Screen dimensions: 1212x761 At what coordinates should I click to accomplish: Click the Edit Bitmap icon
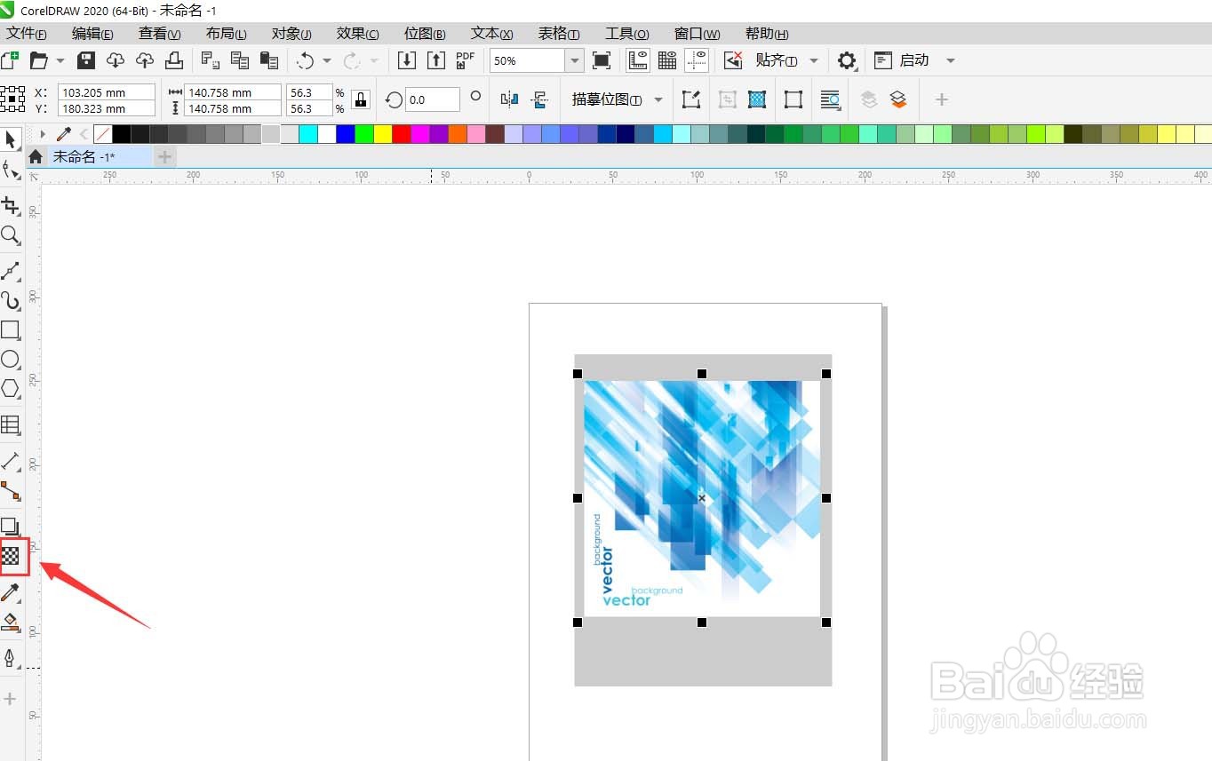[x=691, y=99]
